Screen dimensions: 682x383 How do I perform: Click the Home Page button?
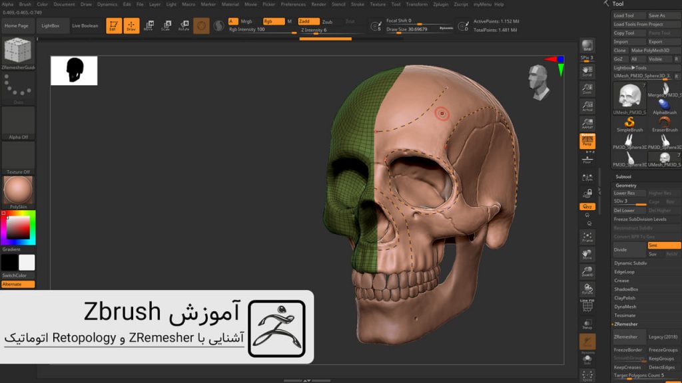(17, 26)
